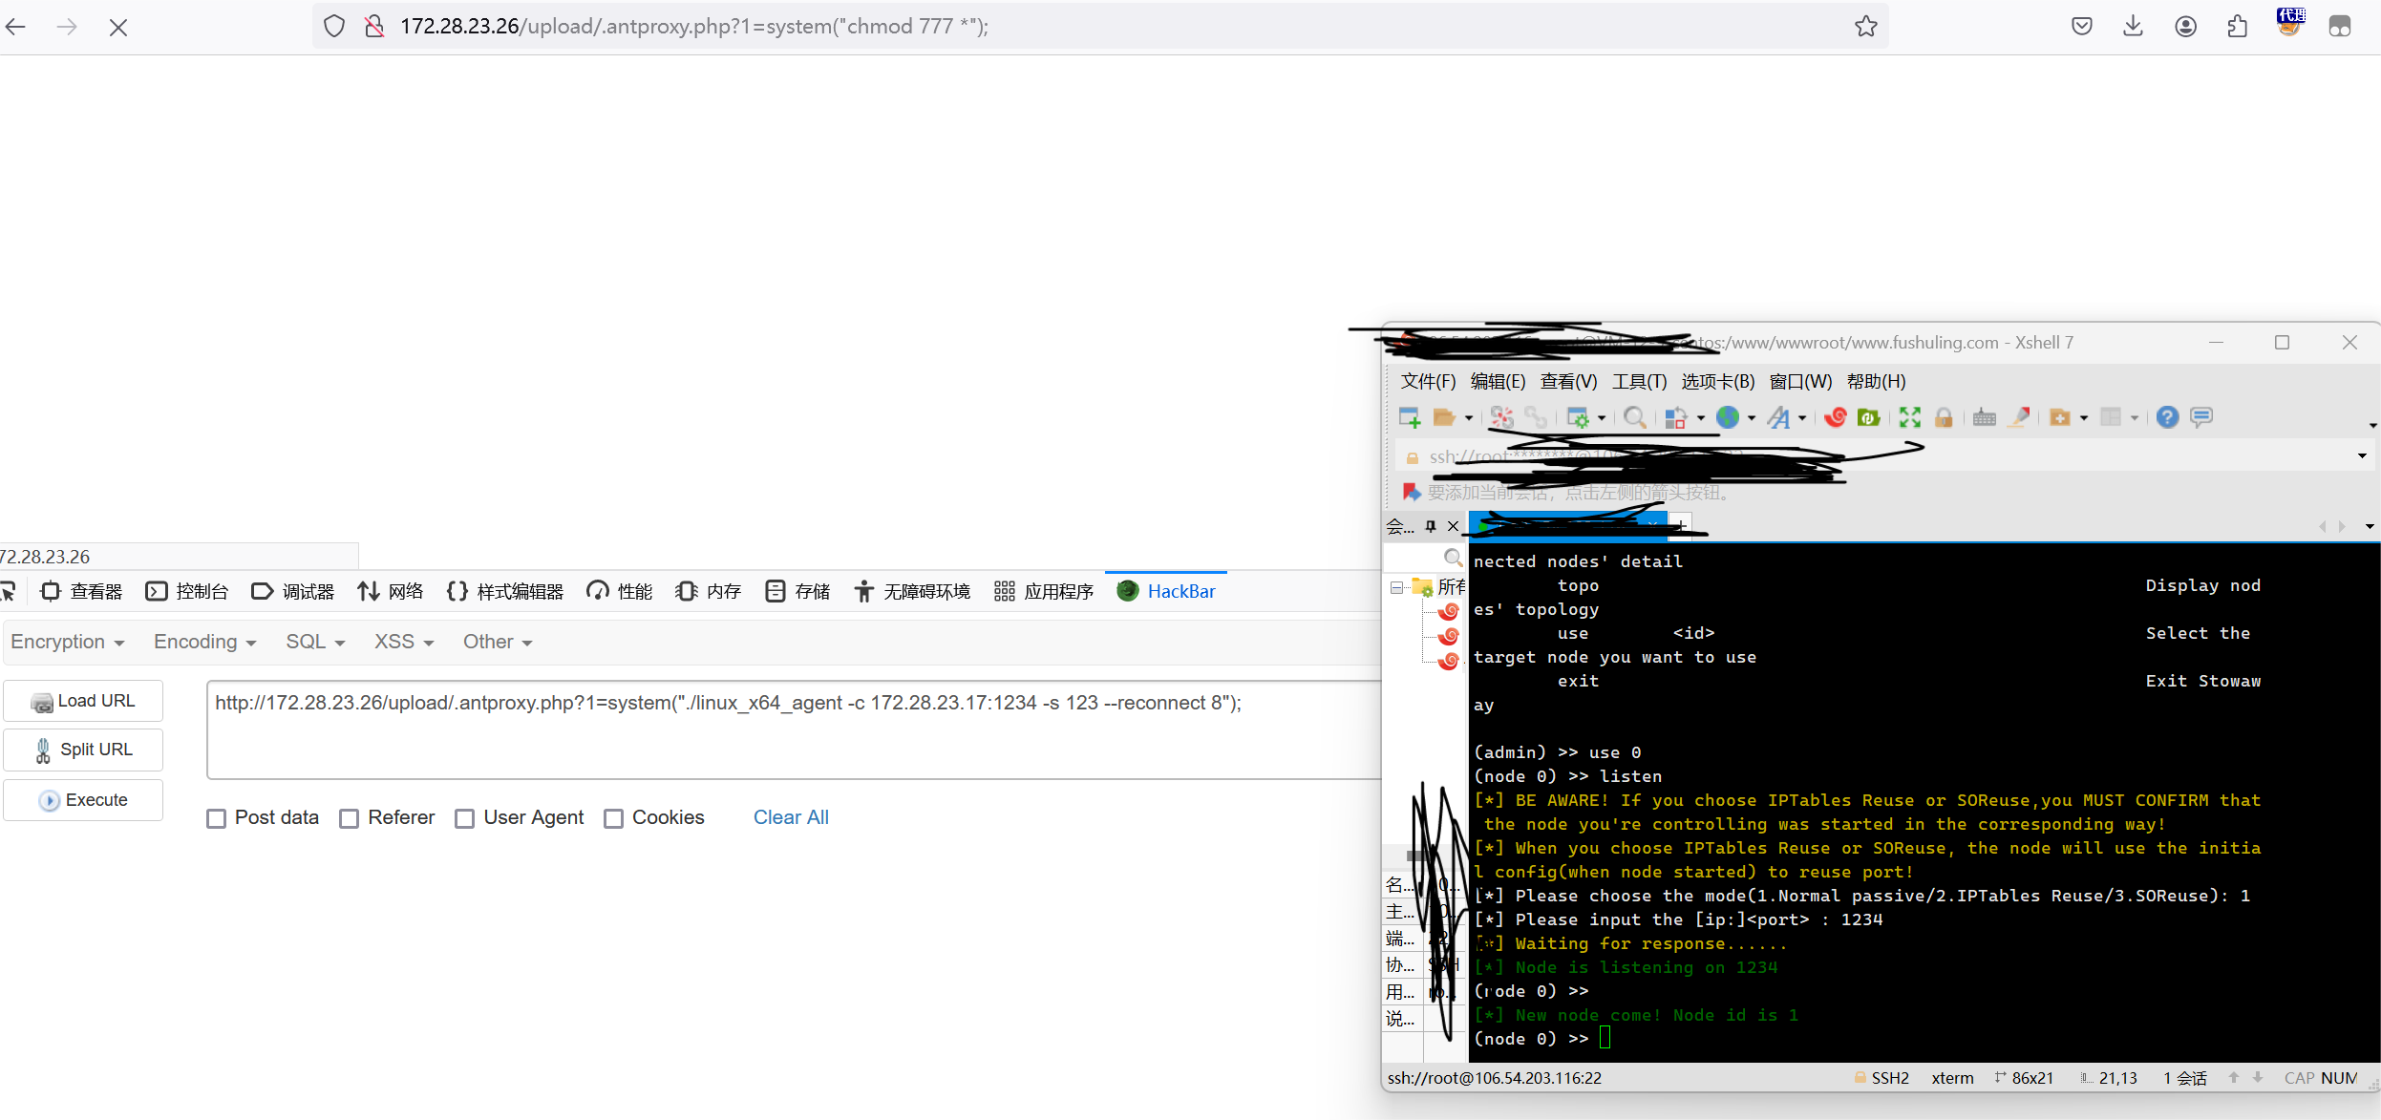
Task: Switch to the 控制台 devtools tab
Action: (187, 592)
